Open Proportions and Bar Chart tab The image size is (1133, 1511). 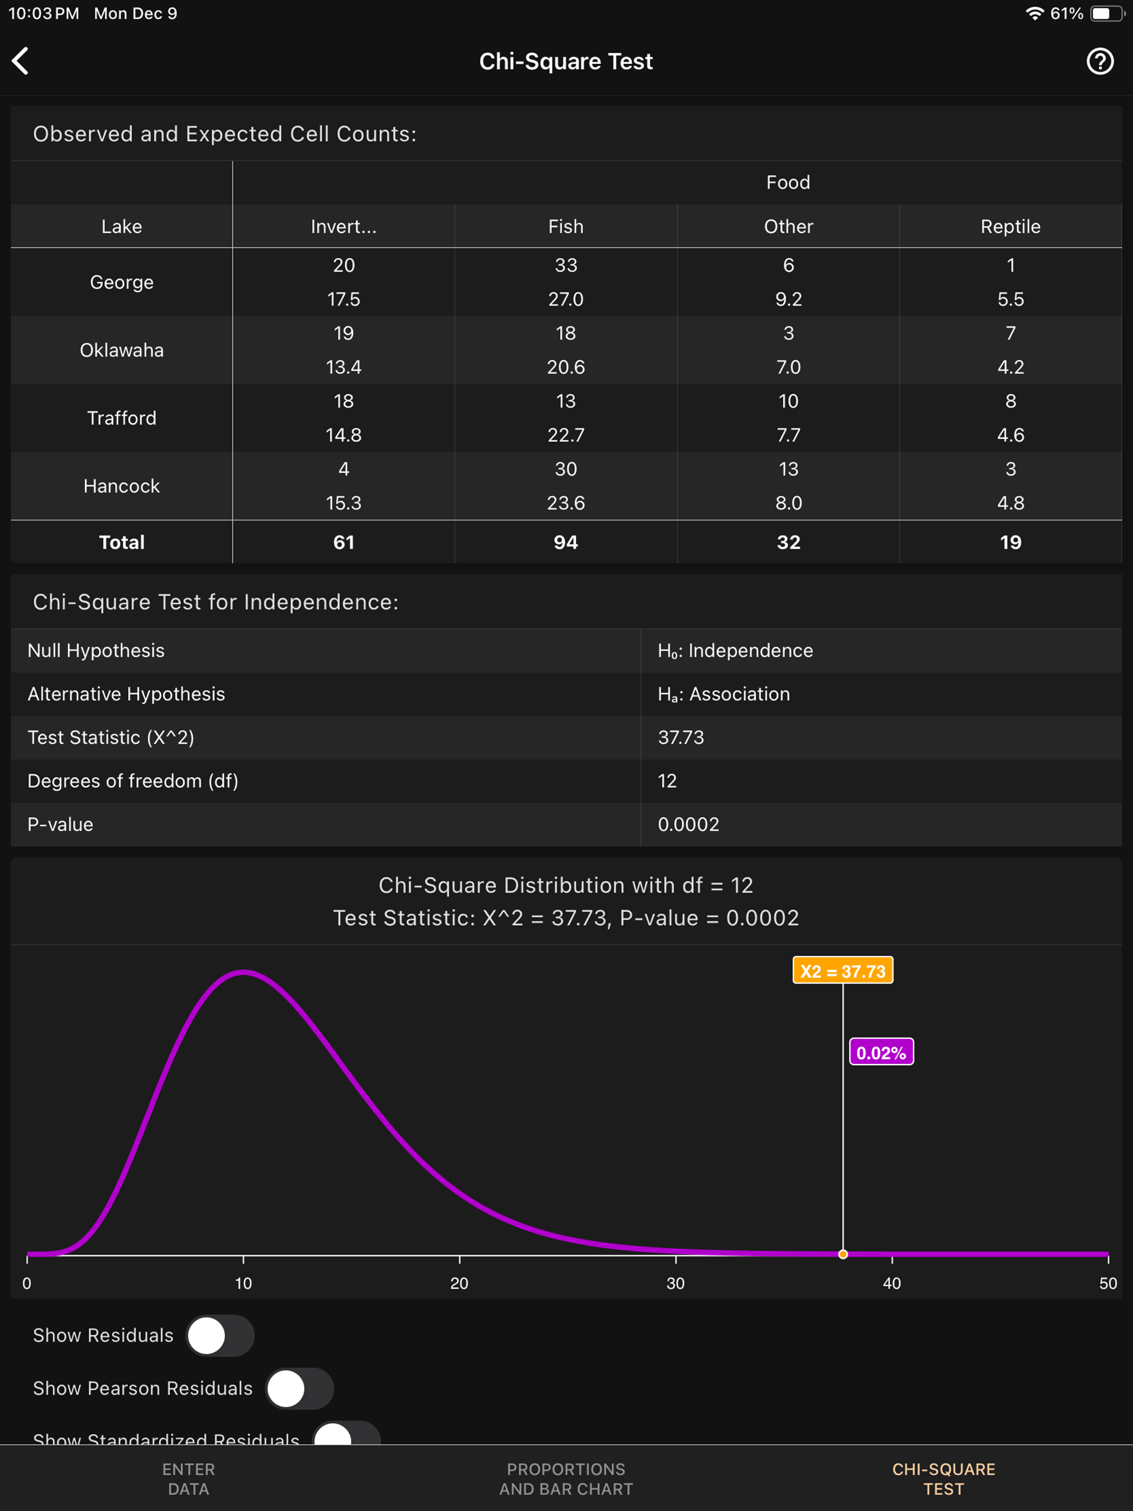pos(566,1479)
